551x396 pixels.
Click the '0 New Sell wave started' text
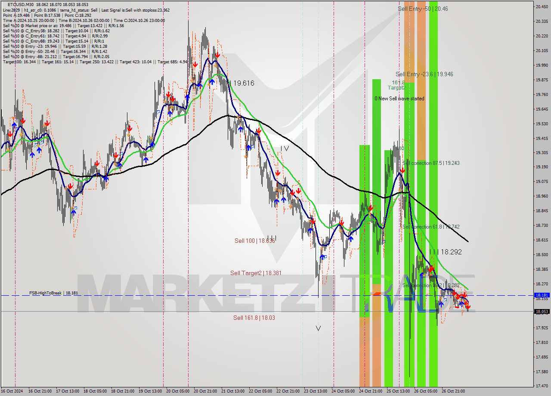coord(399,99)
